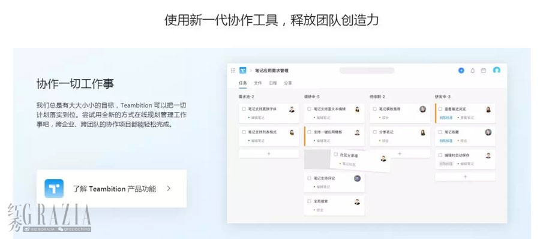Complete the 全局搜索 task checkbox
Screen dimensions: 540x239
tap(309, 201)
